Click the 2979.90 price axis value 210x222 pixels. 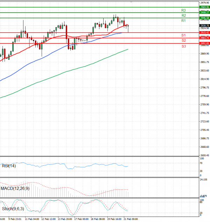click(x=205, y=3)
